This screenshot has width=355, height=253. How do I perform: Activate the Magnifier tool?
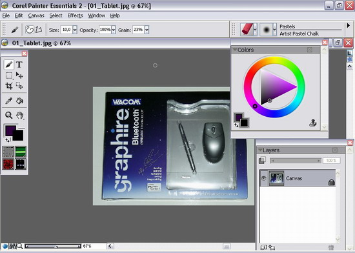click(x=9, y=115)
